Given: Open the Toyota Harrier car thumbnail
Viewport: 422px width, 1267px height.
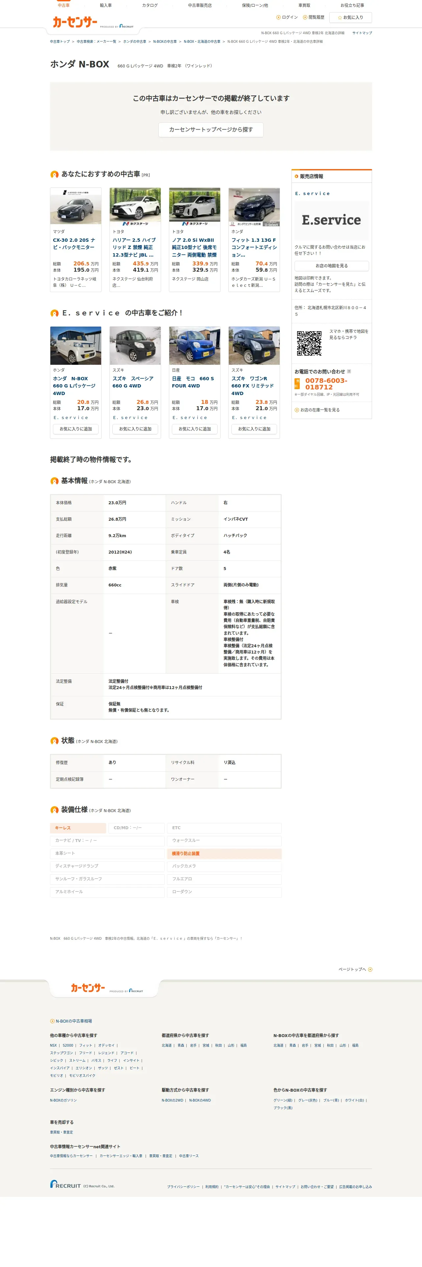Looking at the screenshot, I should [135, 207].
